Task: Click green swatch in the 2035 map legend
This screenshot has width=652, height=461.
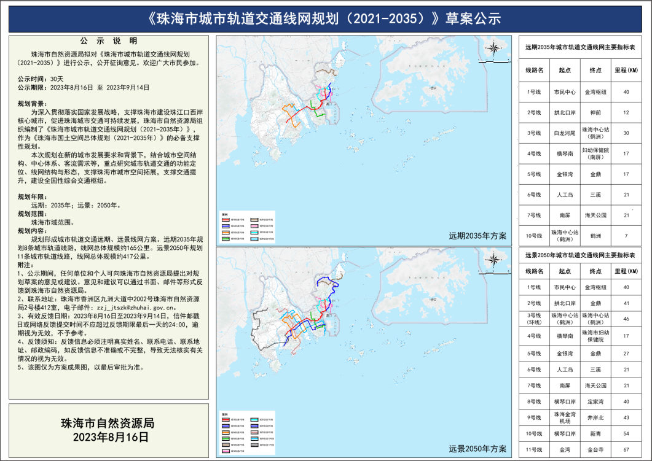Action: 226,239
